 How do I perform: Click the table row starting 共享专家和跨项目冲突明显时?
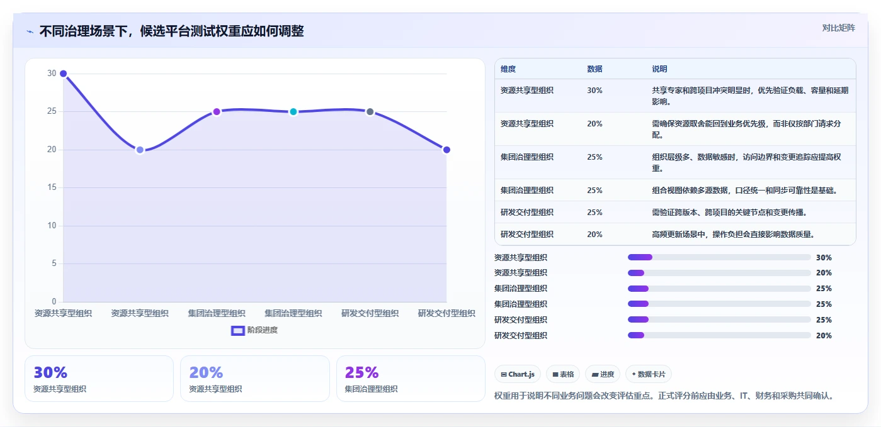click(675, 96)
